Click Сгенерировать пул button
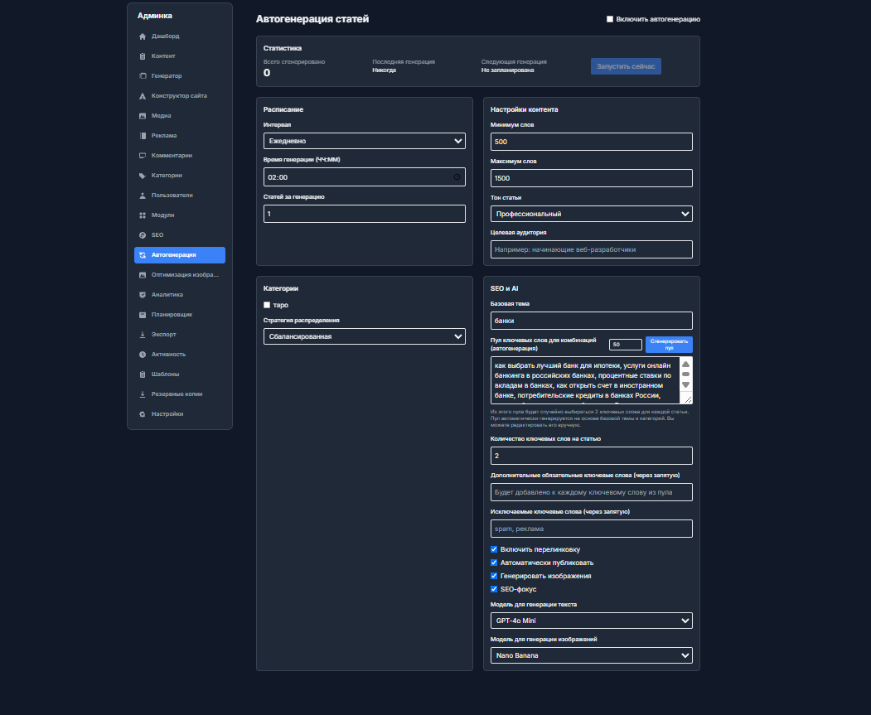 point(669,345)
